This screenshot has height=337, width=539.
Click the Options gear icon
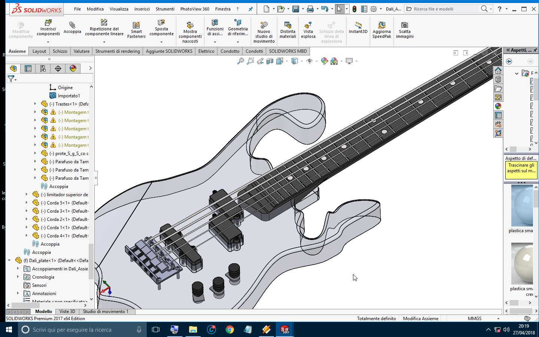(x=374, y=9)
